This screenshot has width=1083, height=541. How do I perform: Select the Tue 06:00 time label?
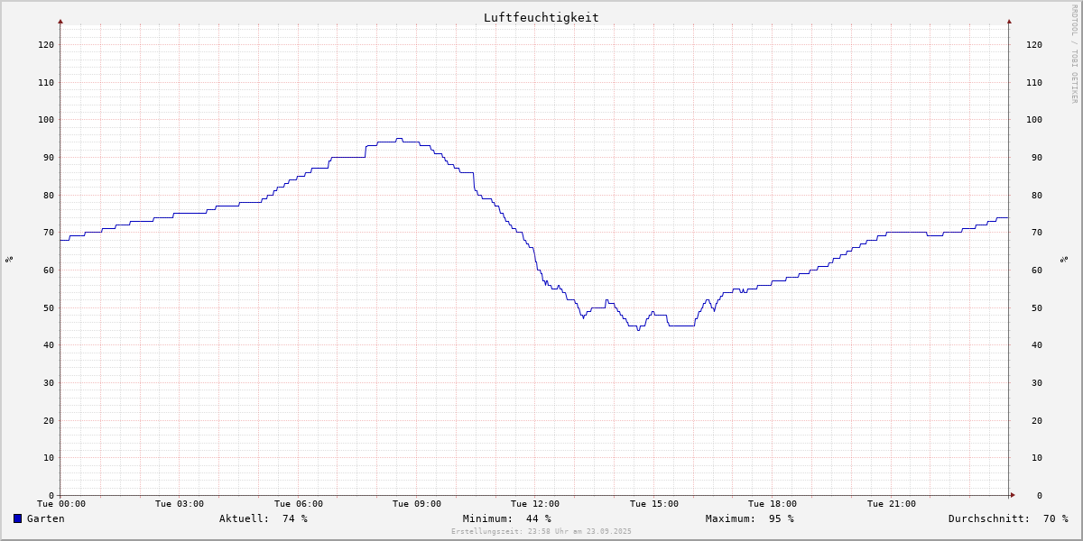click(298, 504)
